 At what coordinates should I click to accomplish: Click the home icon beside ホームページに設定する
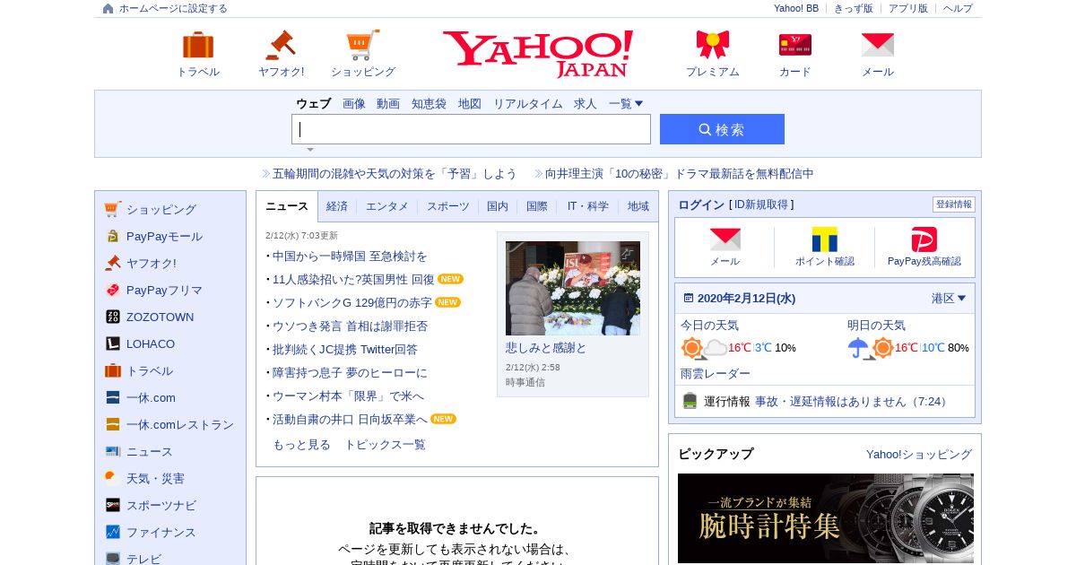[108, 8]
